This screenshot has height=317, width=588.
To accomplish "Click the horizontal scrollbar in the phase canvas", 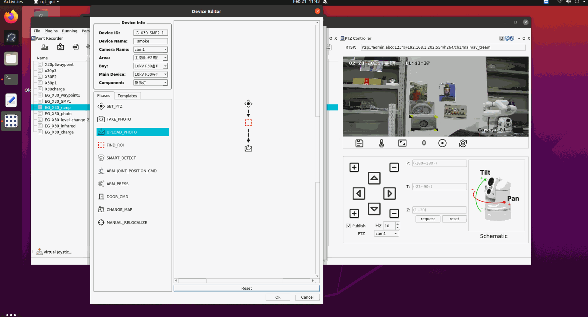I will (x=244, y=281).
